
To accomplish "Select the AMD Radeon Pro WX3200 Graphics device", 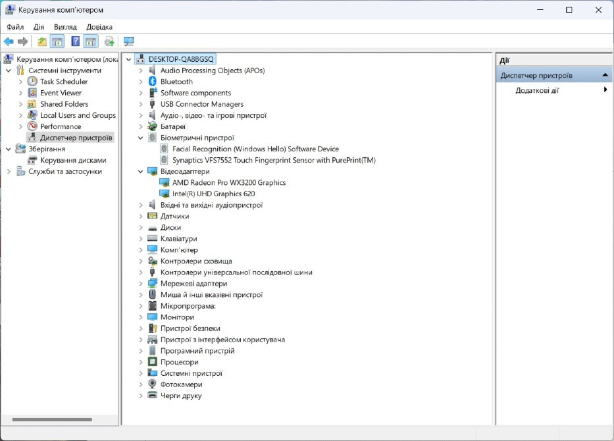I will (228, 182).
